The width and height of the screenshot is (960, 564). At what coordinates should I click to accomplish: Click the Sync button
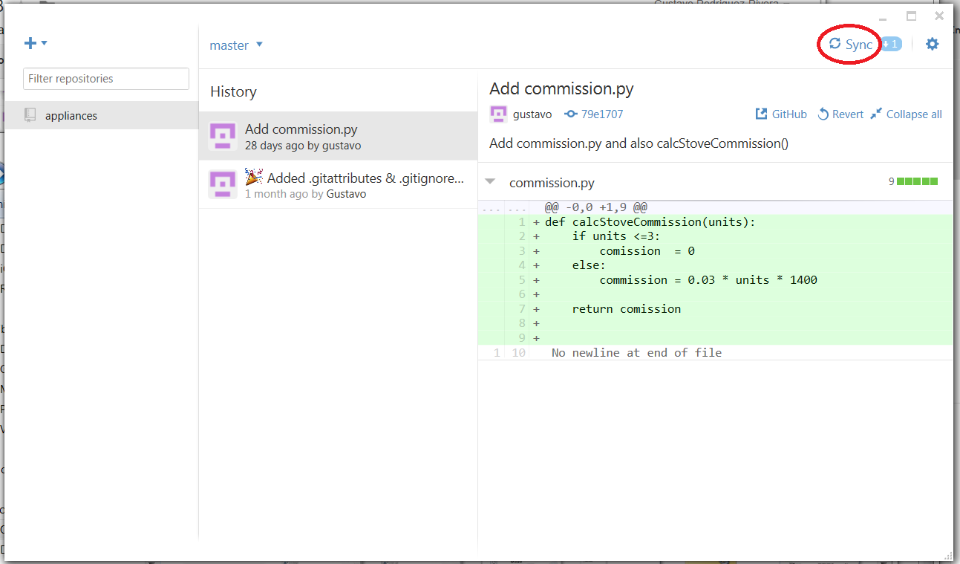pyautogui.click(x=851, y=45)
